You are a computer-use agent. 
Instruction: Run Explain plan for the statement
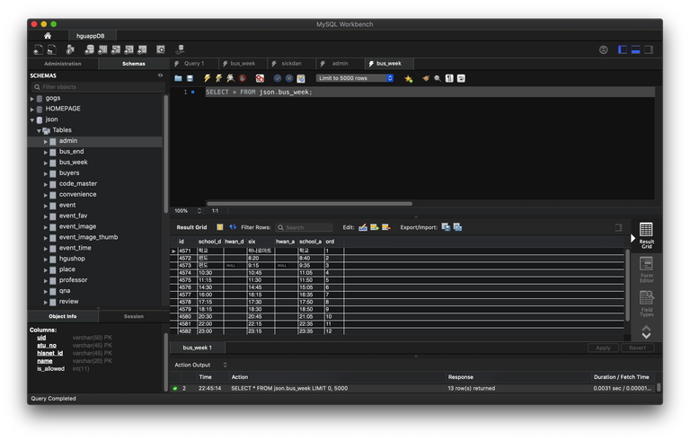tap(230, 78)
